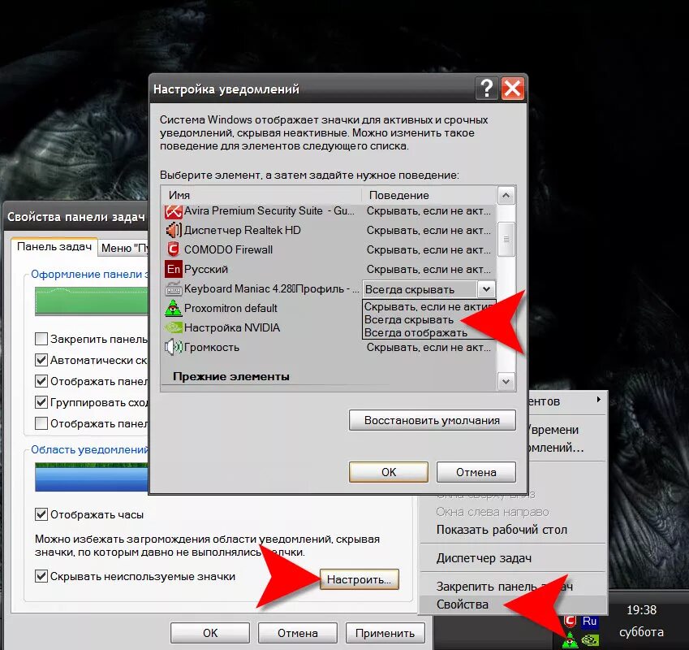This screenshot has height=650, width=689.
Task: Click OK in Настройка уведомлений dialog
Action: point(389,472)
